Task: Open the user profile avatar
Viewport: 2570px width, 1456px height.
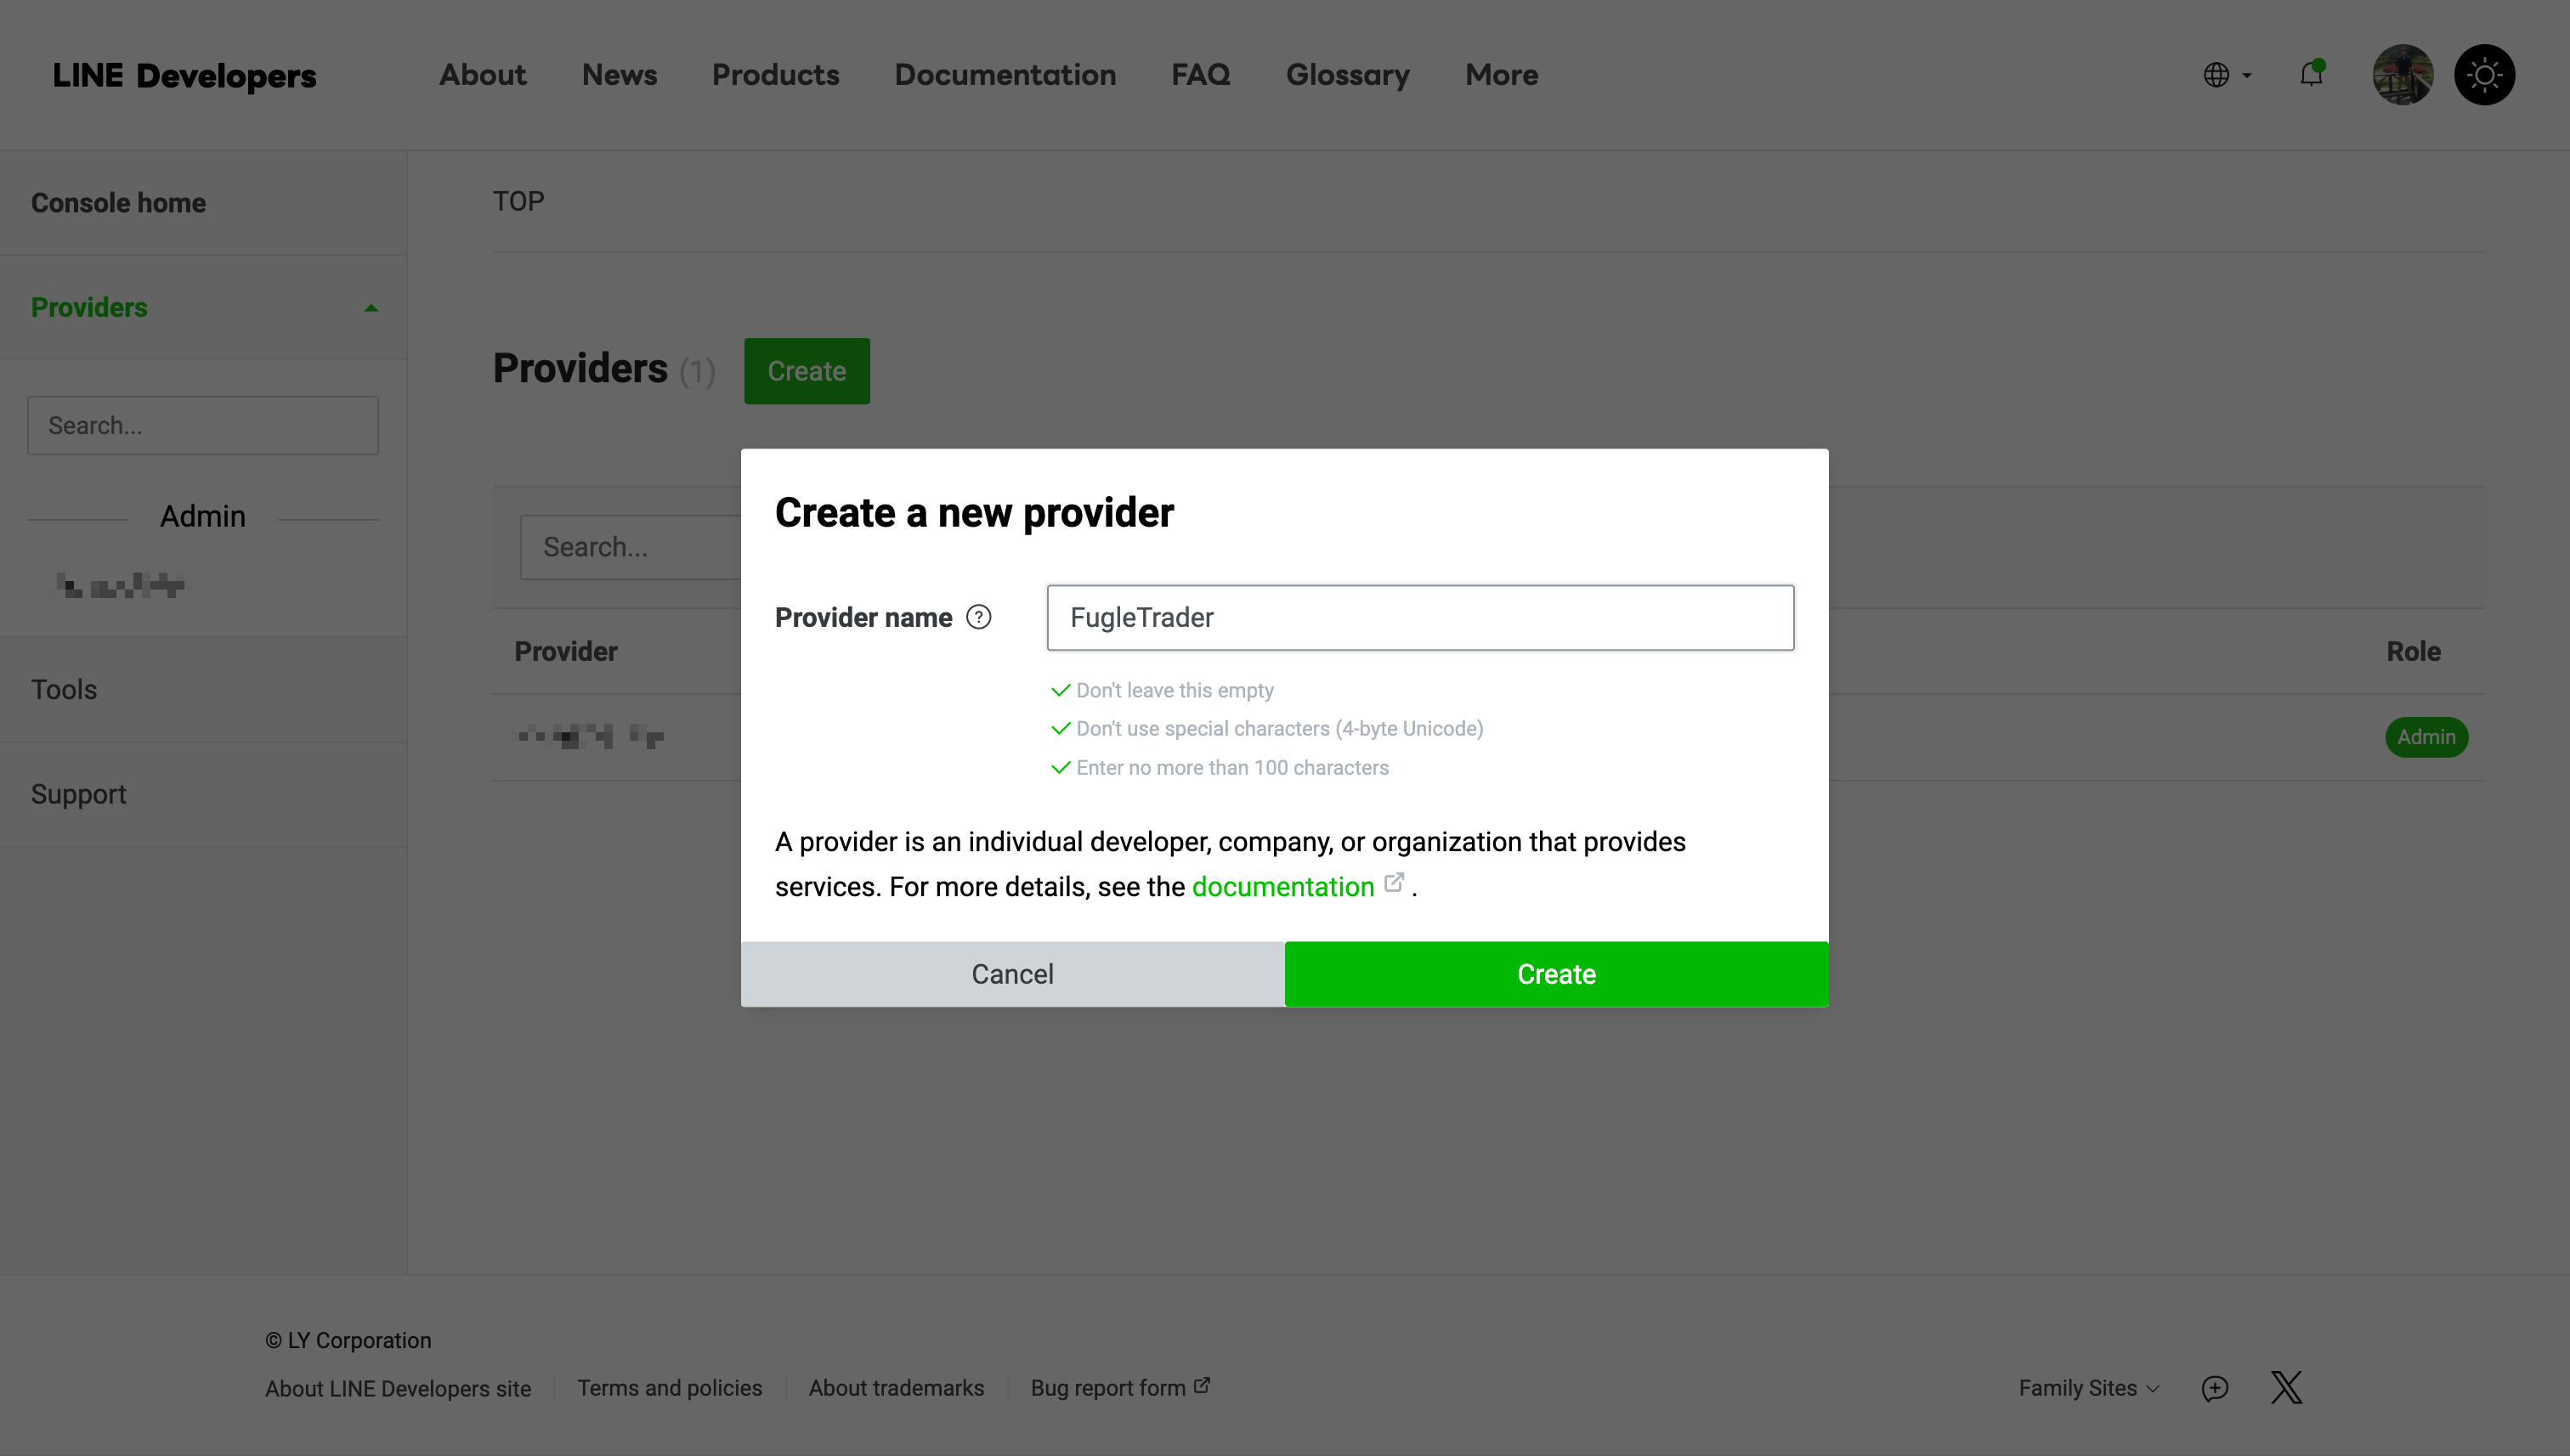Action: [x=2403, y=75]
